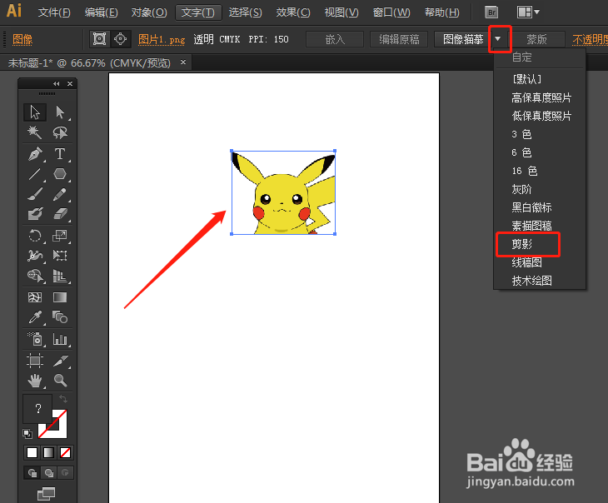Swap fill and stroke colors
Image resolution: width=608 pixels, height=503 pixels.
tap(62, 399)
